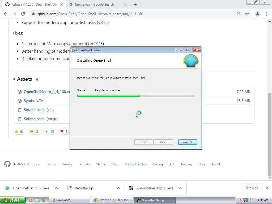This screenshot has height=204, width=272.
Task: Click package icon beside Symbols.7z
Action: (x=20, y=101)
